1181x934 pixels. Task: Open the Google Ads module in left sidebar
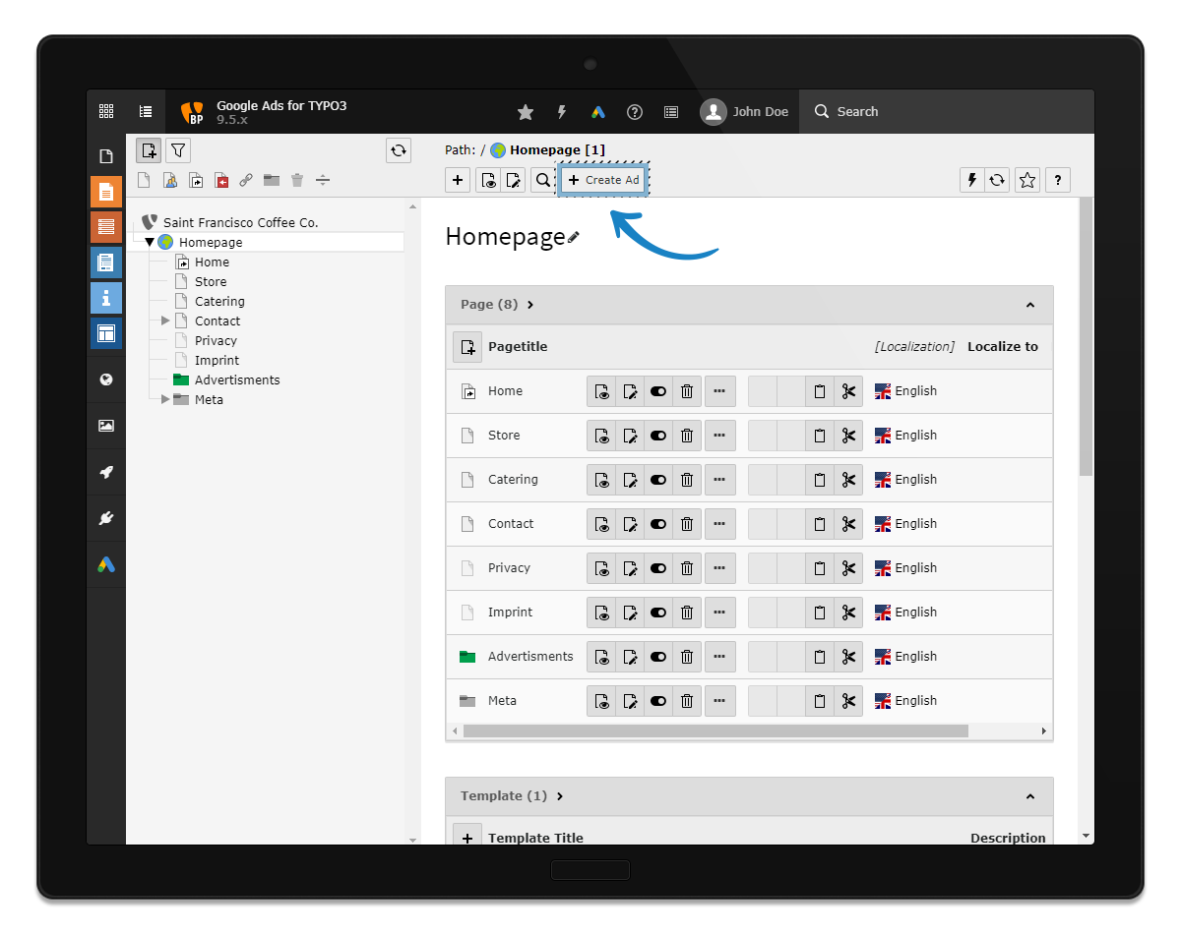click(x=106, y=564)
